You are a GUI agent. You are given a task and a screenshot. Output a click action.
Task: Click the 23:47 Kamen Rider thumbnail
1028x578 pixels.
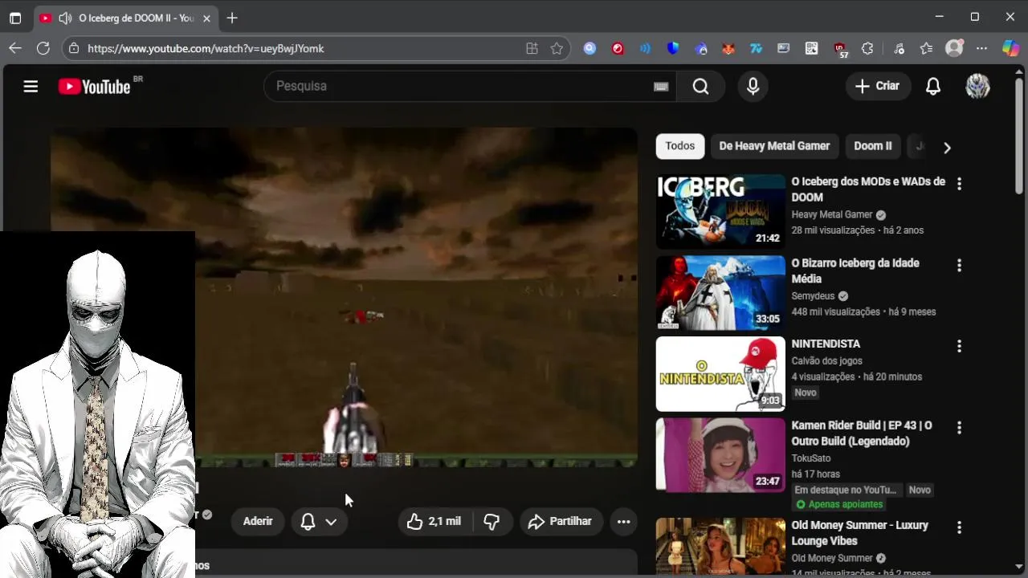coord(720,455)
